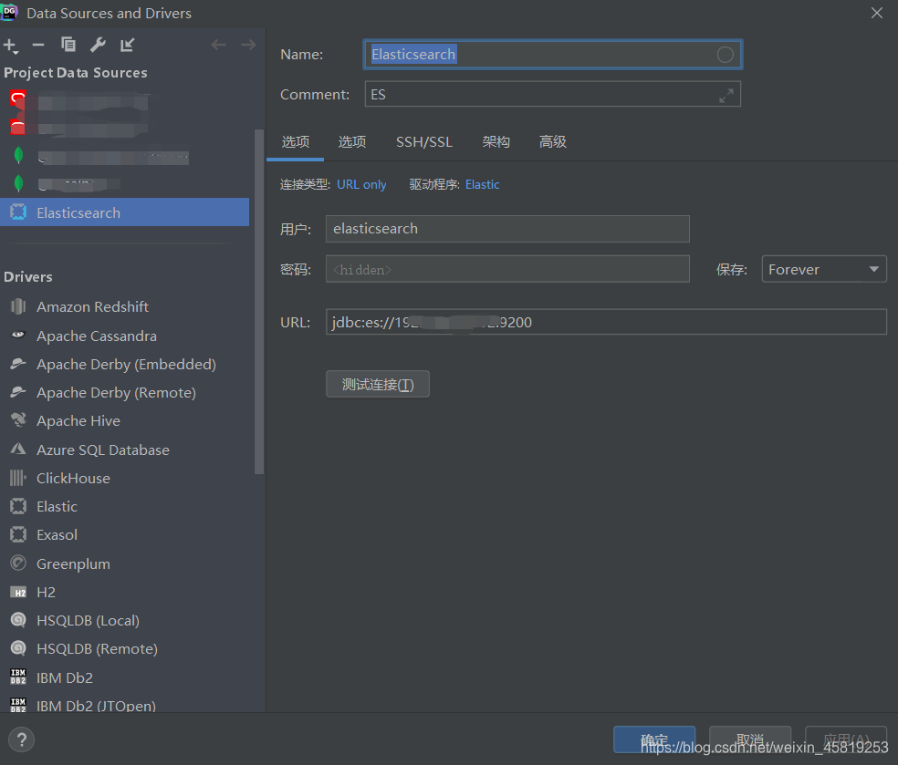Click the Azure SQL Database icon
Image resolution: width=898 pixels, height=765 pixels.
(x=18, y=450)
